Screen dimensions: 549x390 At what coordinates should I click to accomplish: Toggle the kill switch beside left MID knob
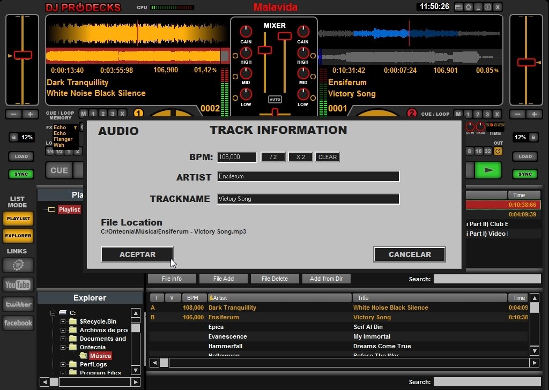click(x=235, y=77)
